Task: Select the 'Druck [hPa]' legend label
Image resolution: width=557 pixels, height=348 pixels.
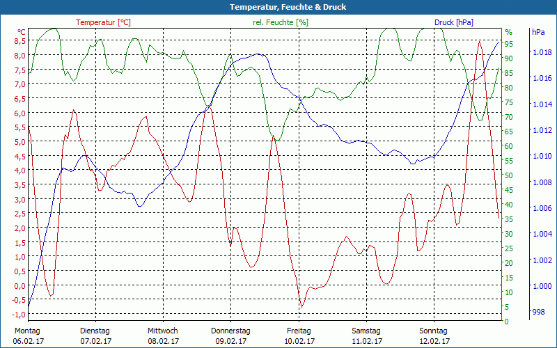Action: [x=454, y=22]
